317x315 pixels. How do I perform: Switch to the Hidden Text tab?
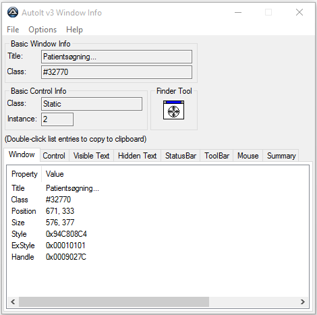pyautogui.click(x=137, y=156)
